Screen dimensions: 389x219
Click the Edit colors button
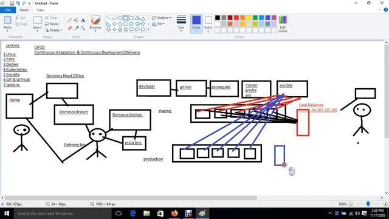(283, 24)
